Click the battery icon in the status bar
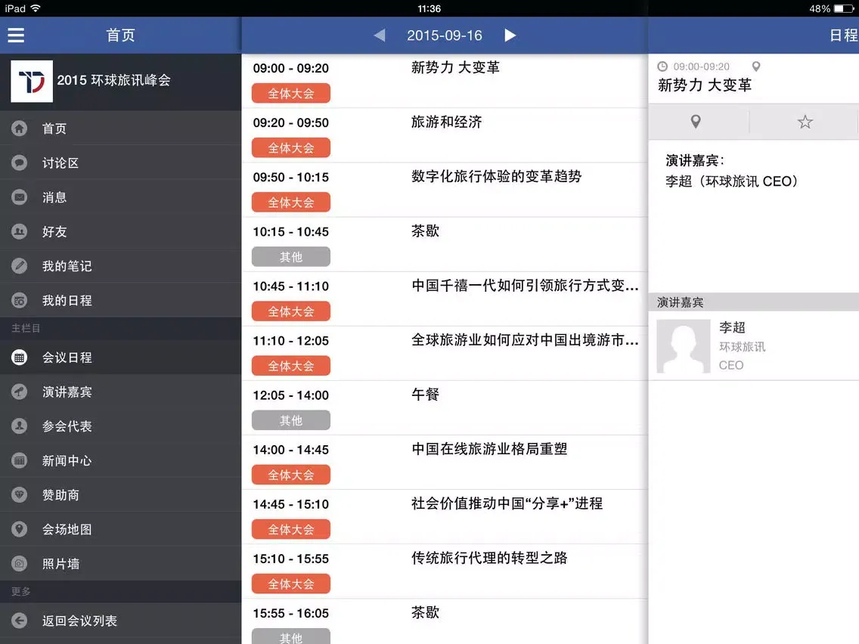 point(844,9)
